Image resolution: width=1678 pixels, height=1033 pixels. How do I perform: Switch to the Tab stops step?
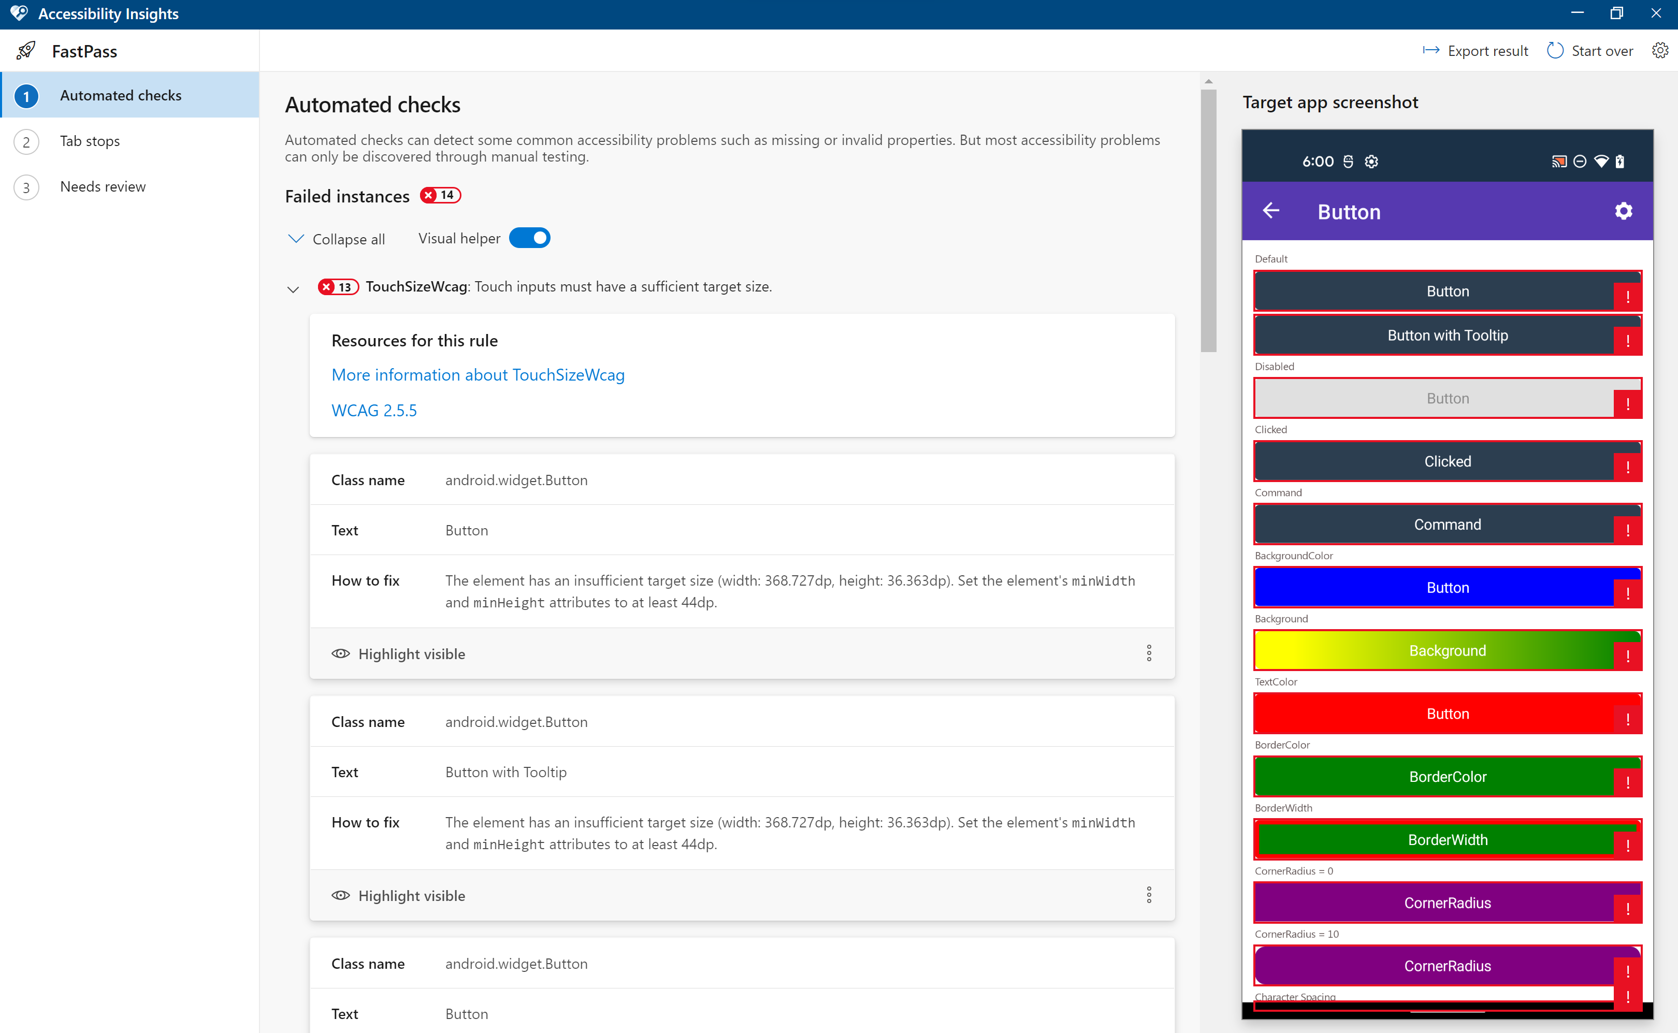(90, 141)
